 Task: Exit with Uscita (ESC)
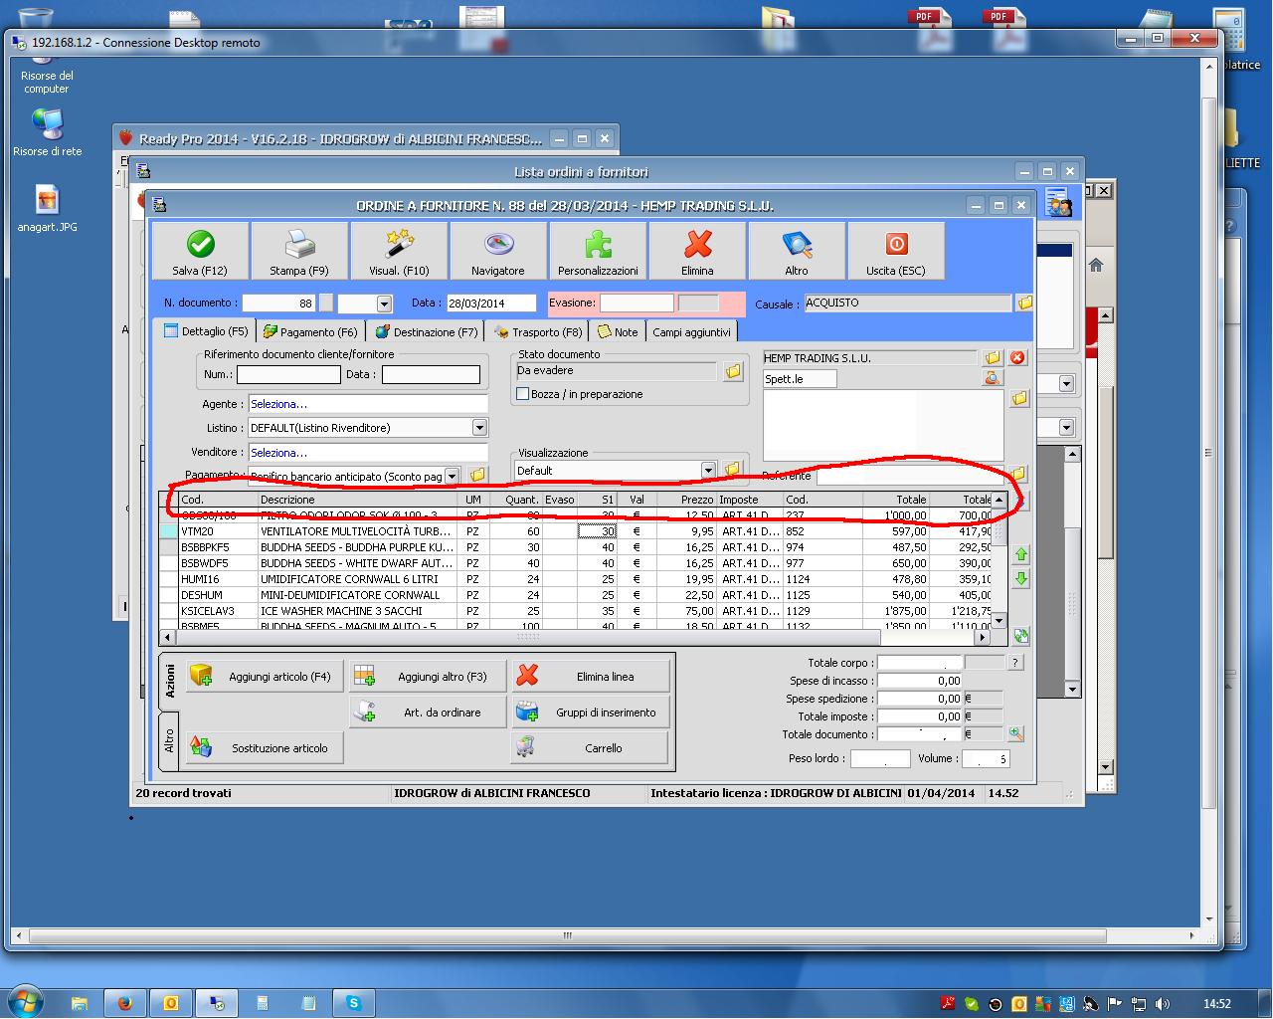[896, 251]
